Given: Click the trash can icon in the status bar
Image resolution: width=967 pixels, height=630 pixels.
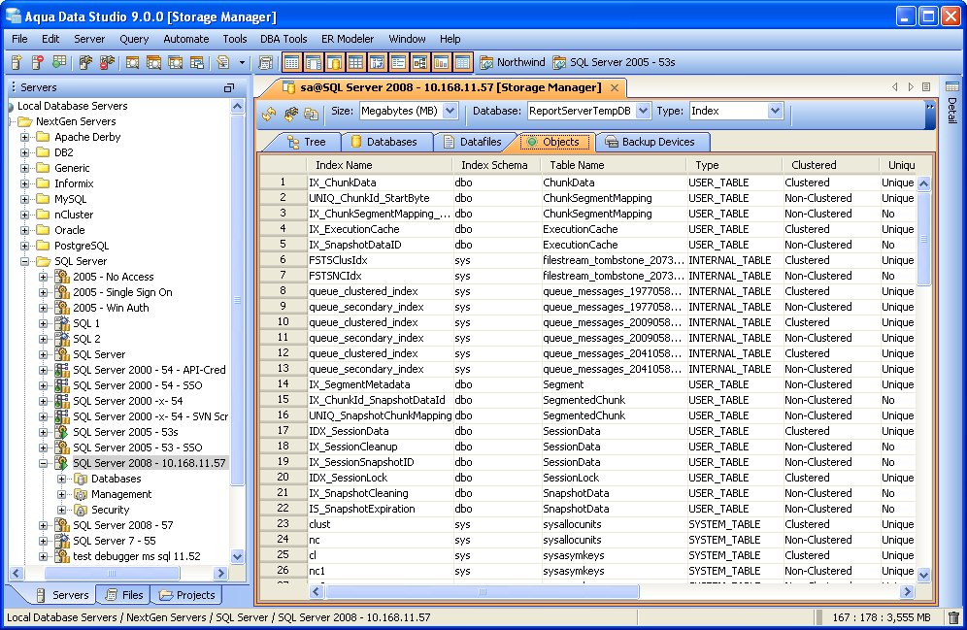Looking at the screenshot, I should pos(953,617).
